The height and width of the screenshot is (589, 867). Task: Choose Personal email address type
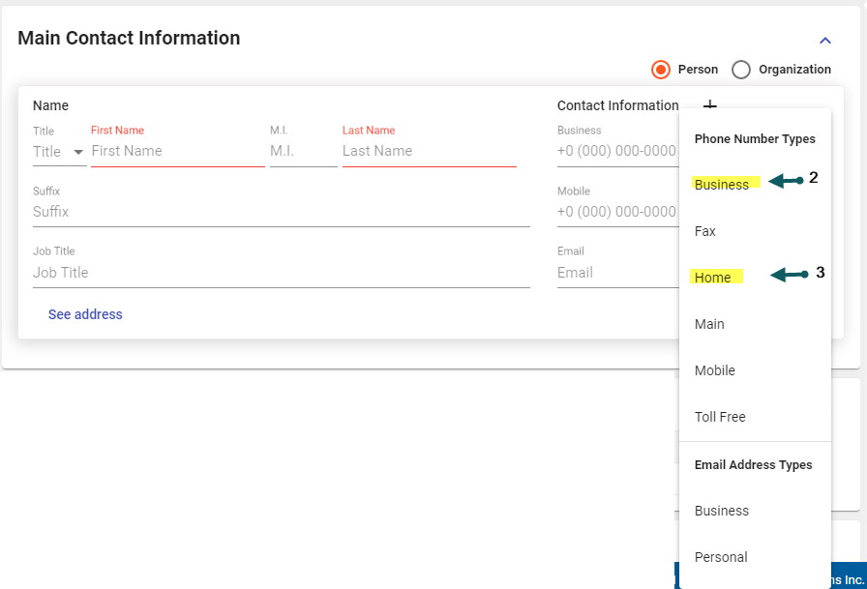coord(721,557)
